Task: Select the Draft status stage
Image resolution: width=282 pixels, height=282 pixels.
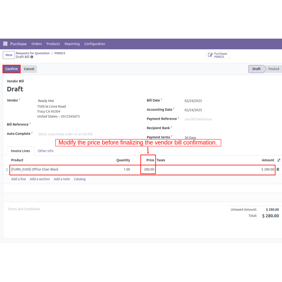Action: click(256, 69)
